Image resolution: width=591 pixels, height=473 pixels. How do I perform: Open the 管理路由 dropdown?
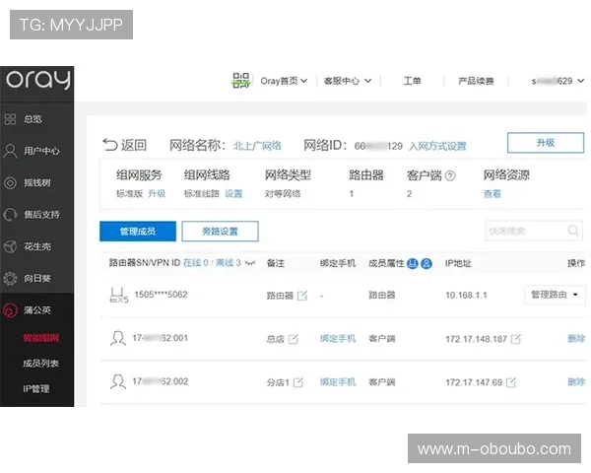555,295
